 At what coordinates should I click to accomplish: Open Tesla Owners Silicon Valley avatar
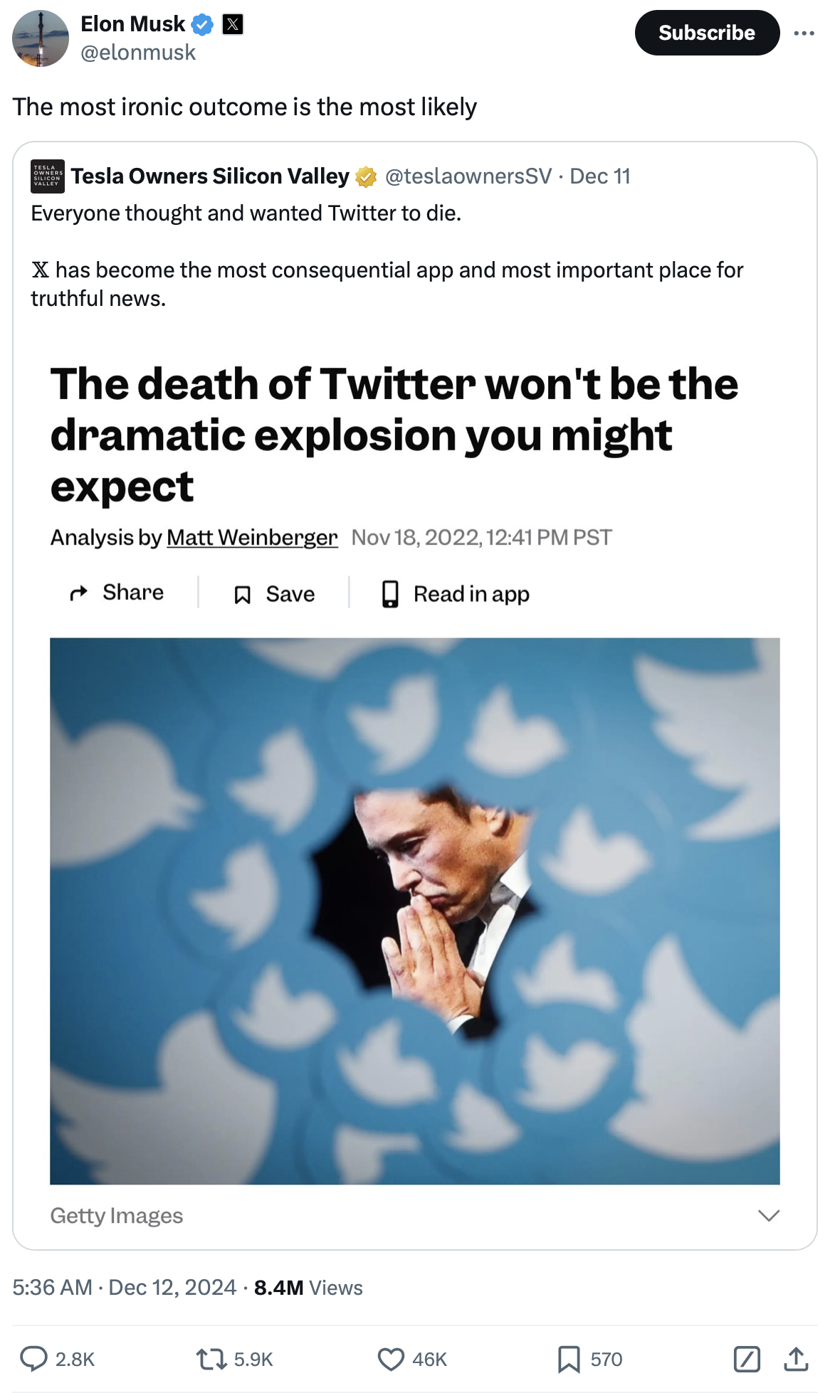pyautogui.click(x=48, y=176)
